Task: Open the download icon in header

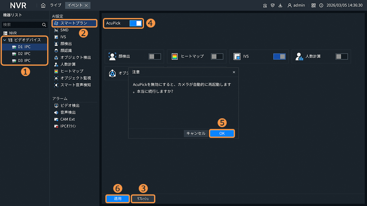Action: point(280,5)
